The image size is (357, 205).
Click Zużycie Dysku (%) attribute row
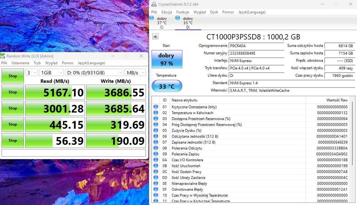coord(251,130)
